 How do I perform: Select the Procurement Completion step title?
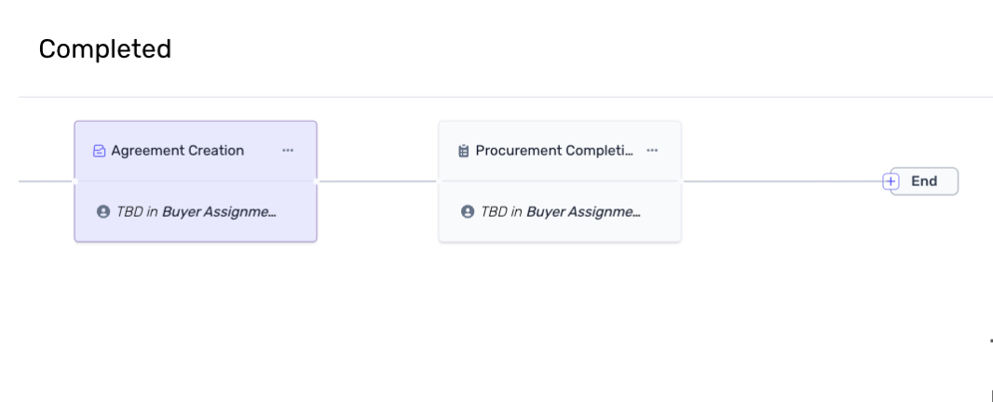[x=554, y=151]
